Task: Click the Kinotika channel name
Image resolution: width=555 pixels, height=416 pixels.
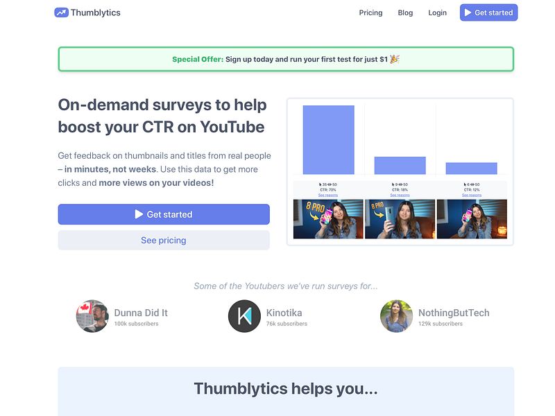Action: [x=284, y=313]
